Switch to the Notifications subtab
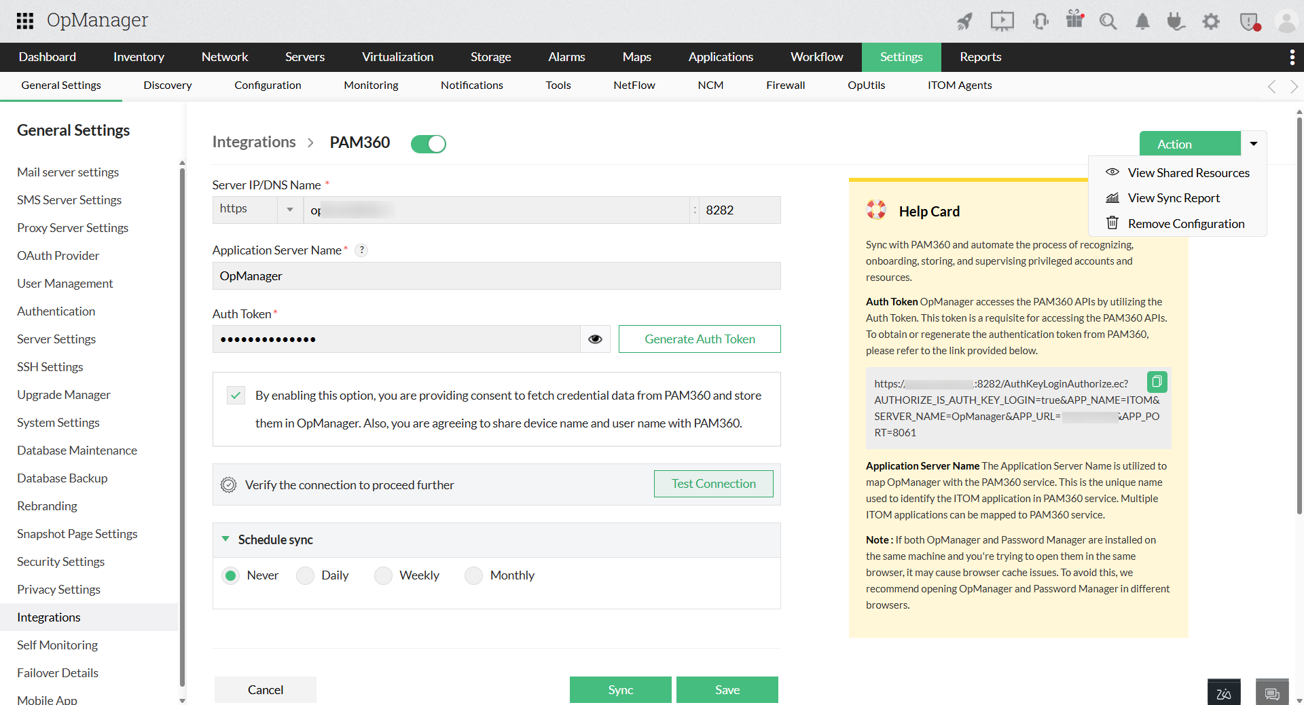This screenshot has height=705, width=1304. tap(472, 85)
